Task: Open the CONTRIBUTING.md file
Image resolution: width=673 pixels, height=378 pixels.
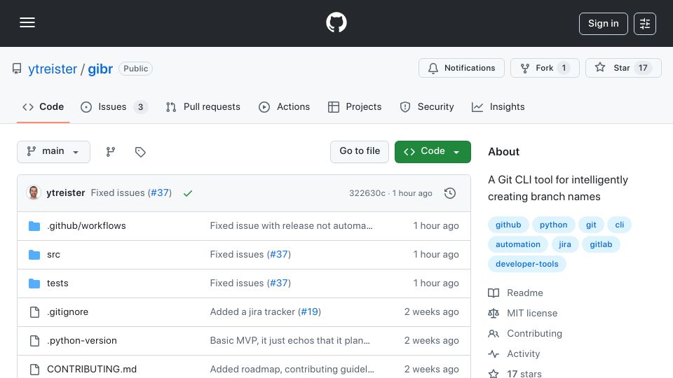Action: point(92,370)
